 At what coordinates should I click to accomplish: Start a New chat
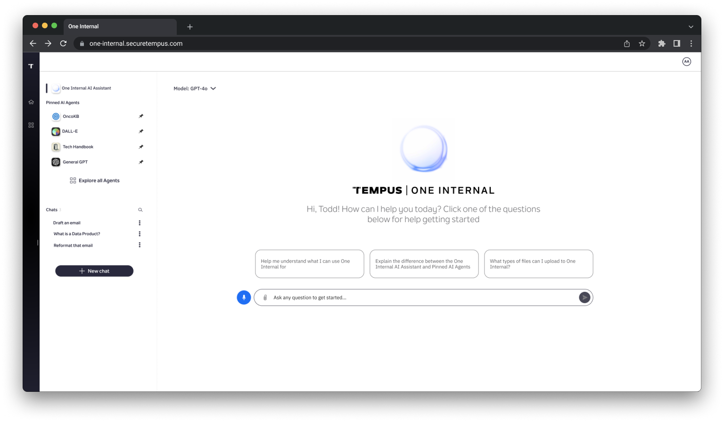click(94, 271)
